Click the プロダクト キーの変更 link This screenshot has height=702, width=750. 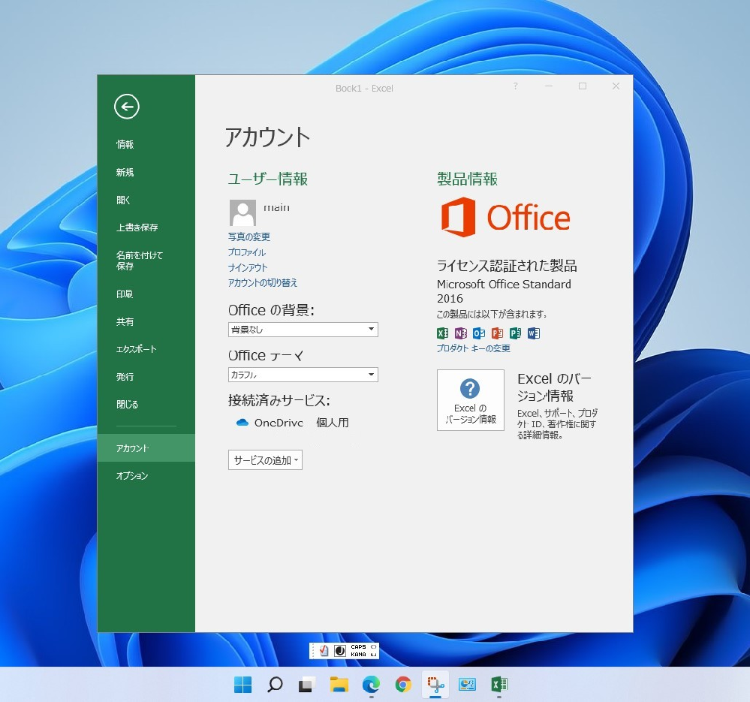coord(473,348)
